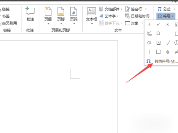Expand the 对象 dropdown arrow
Viewport: 178px width, 133px height.
[x=142, y=23]
